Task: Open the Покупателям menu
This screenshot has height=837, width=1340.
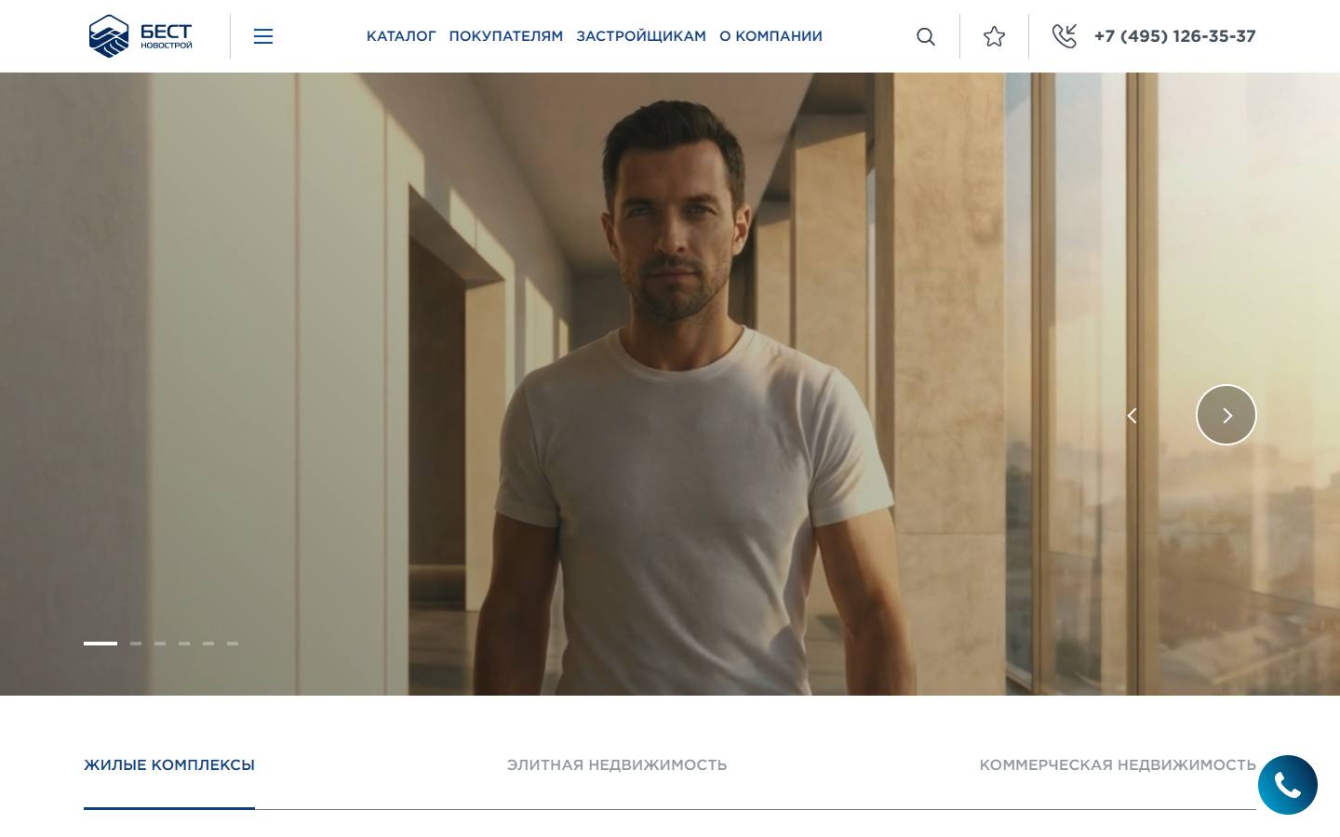Action: (506, 36)
